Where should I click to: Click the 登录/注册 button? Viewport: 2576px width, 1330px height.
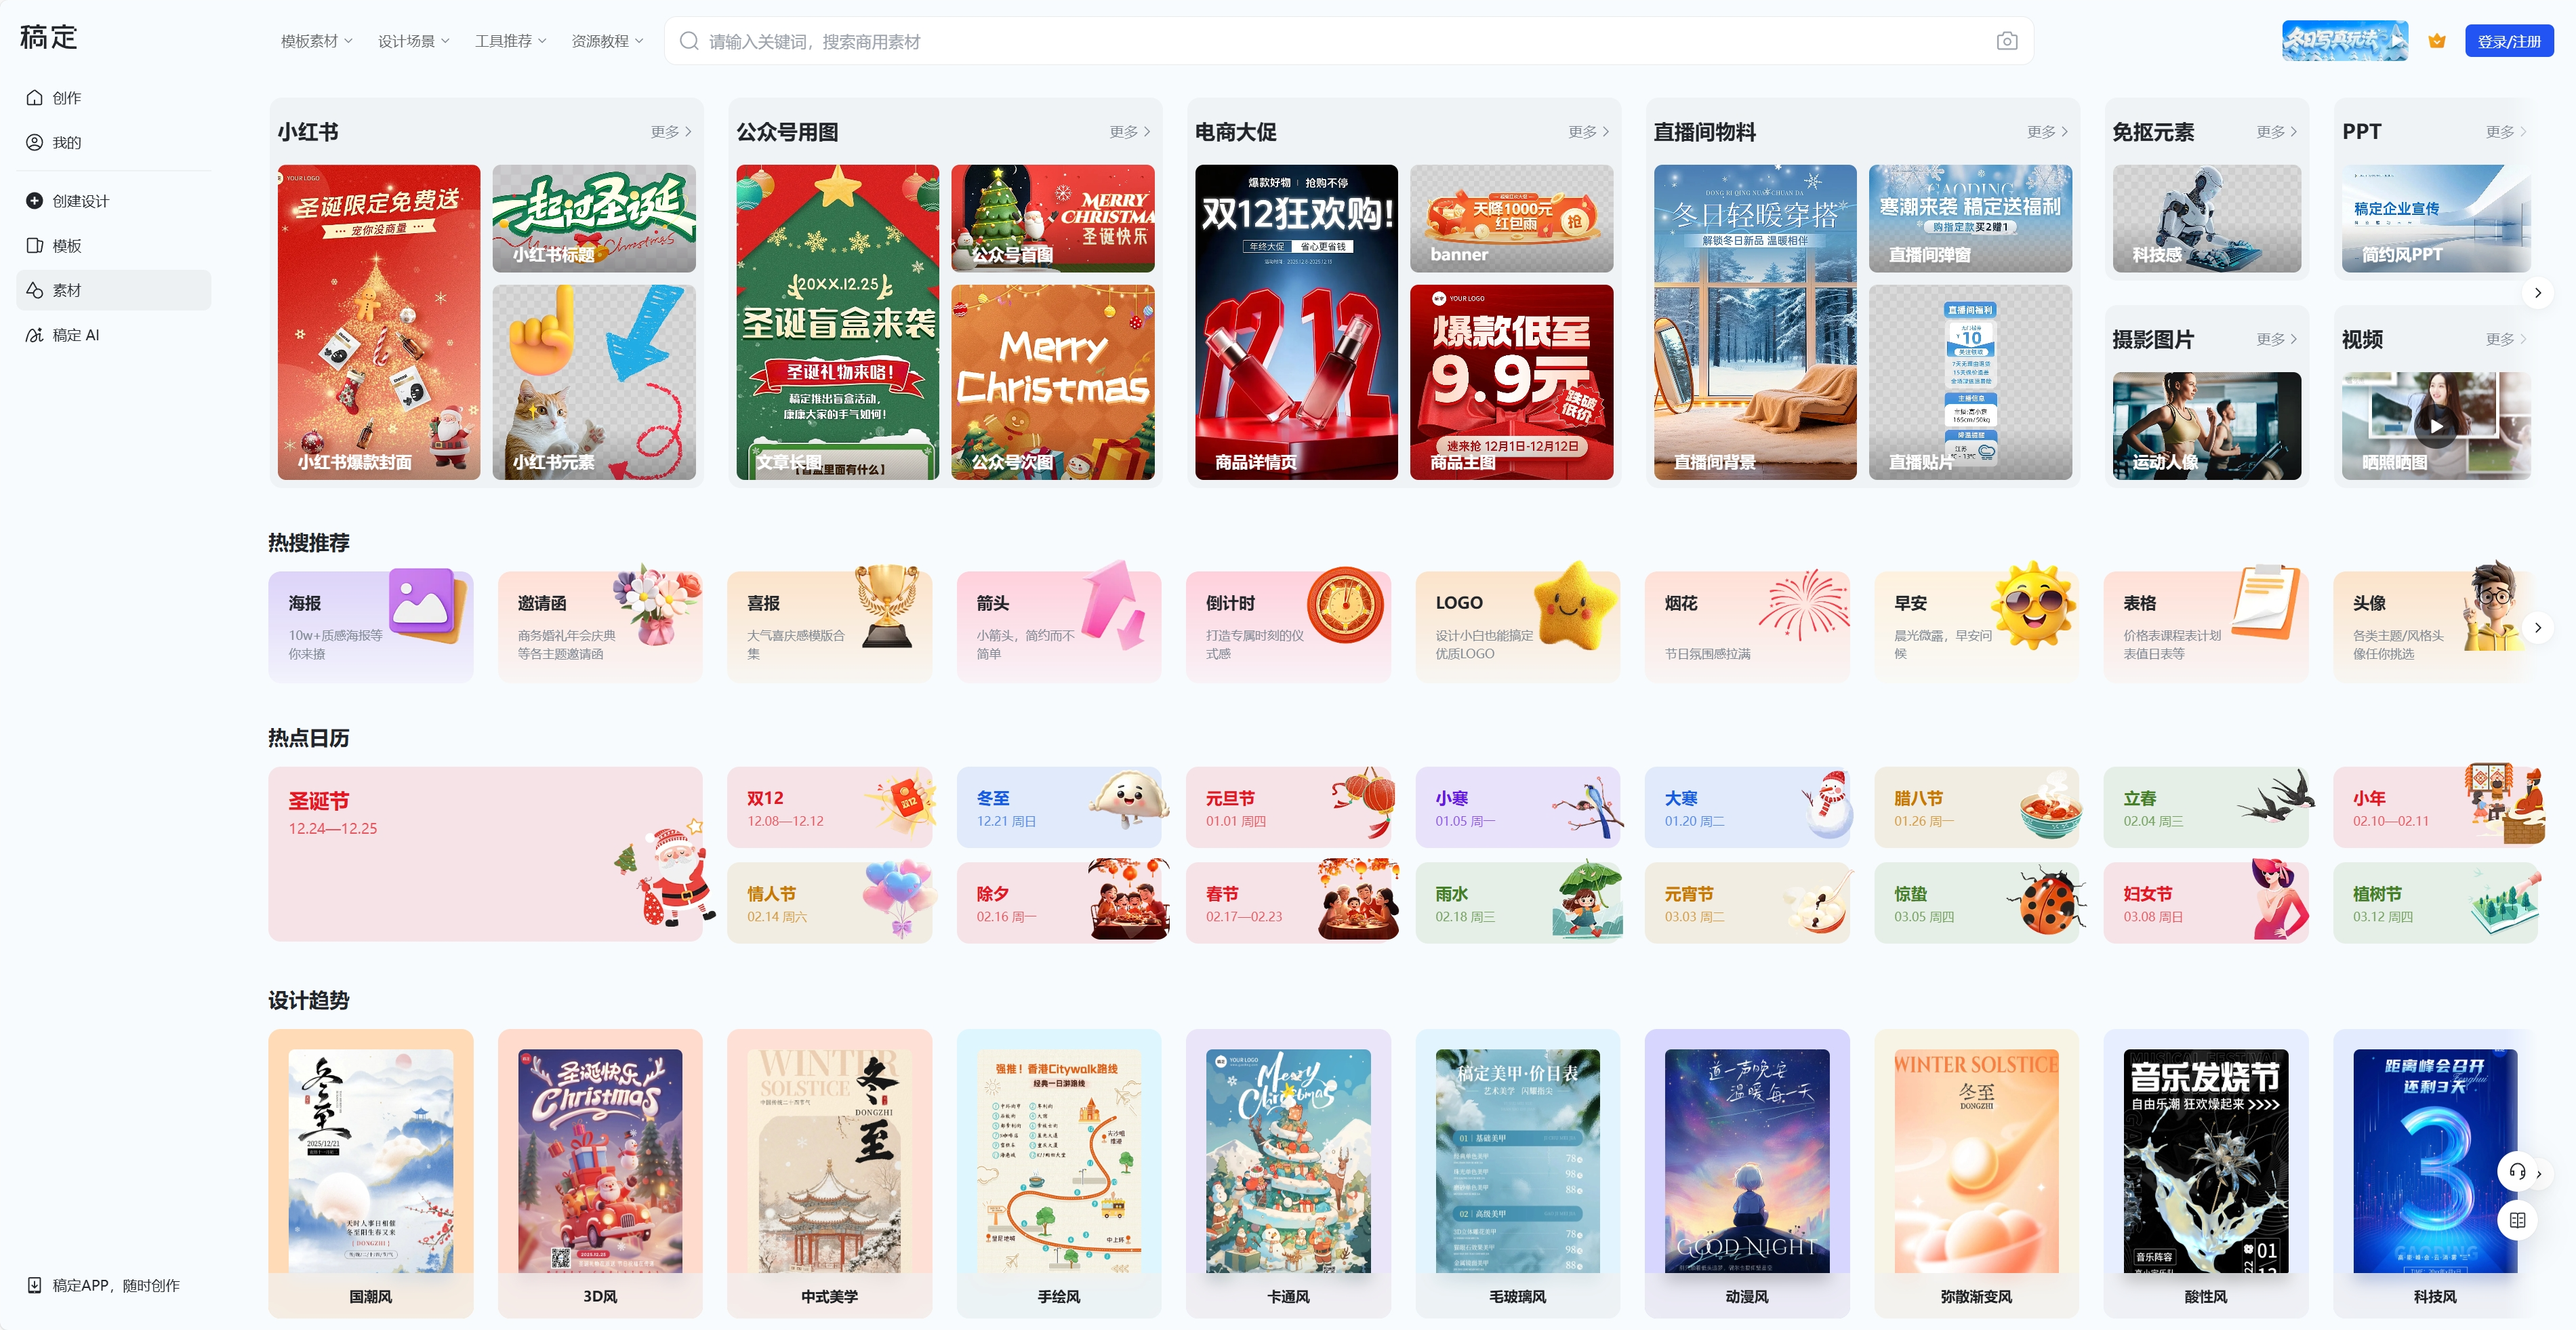click(2508, 41)
